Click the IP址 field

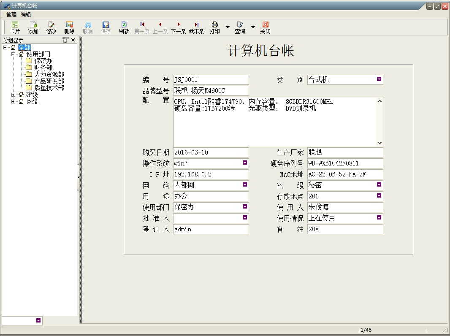click(211, 174)
